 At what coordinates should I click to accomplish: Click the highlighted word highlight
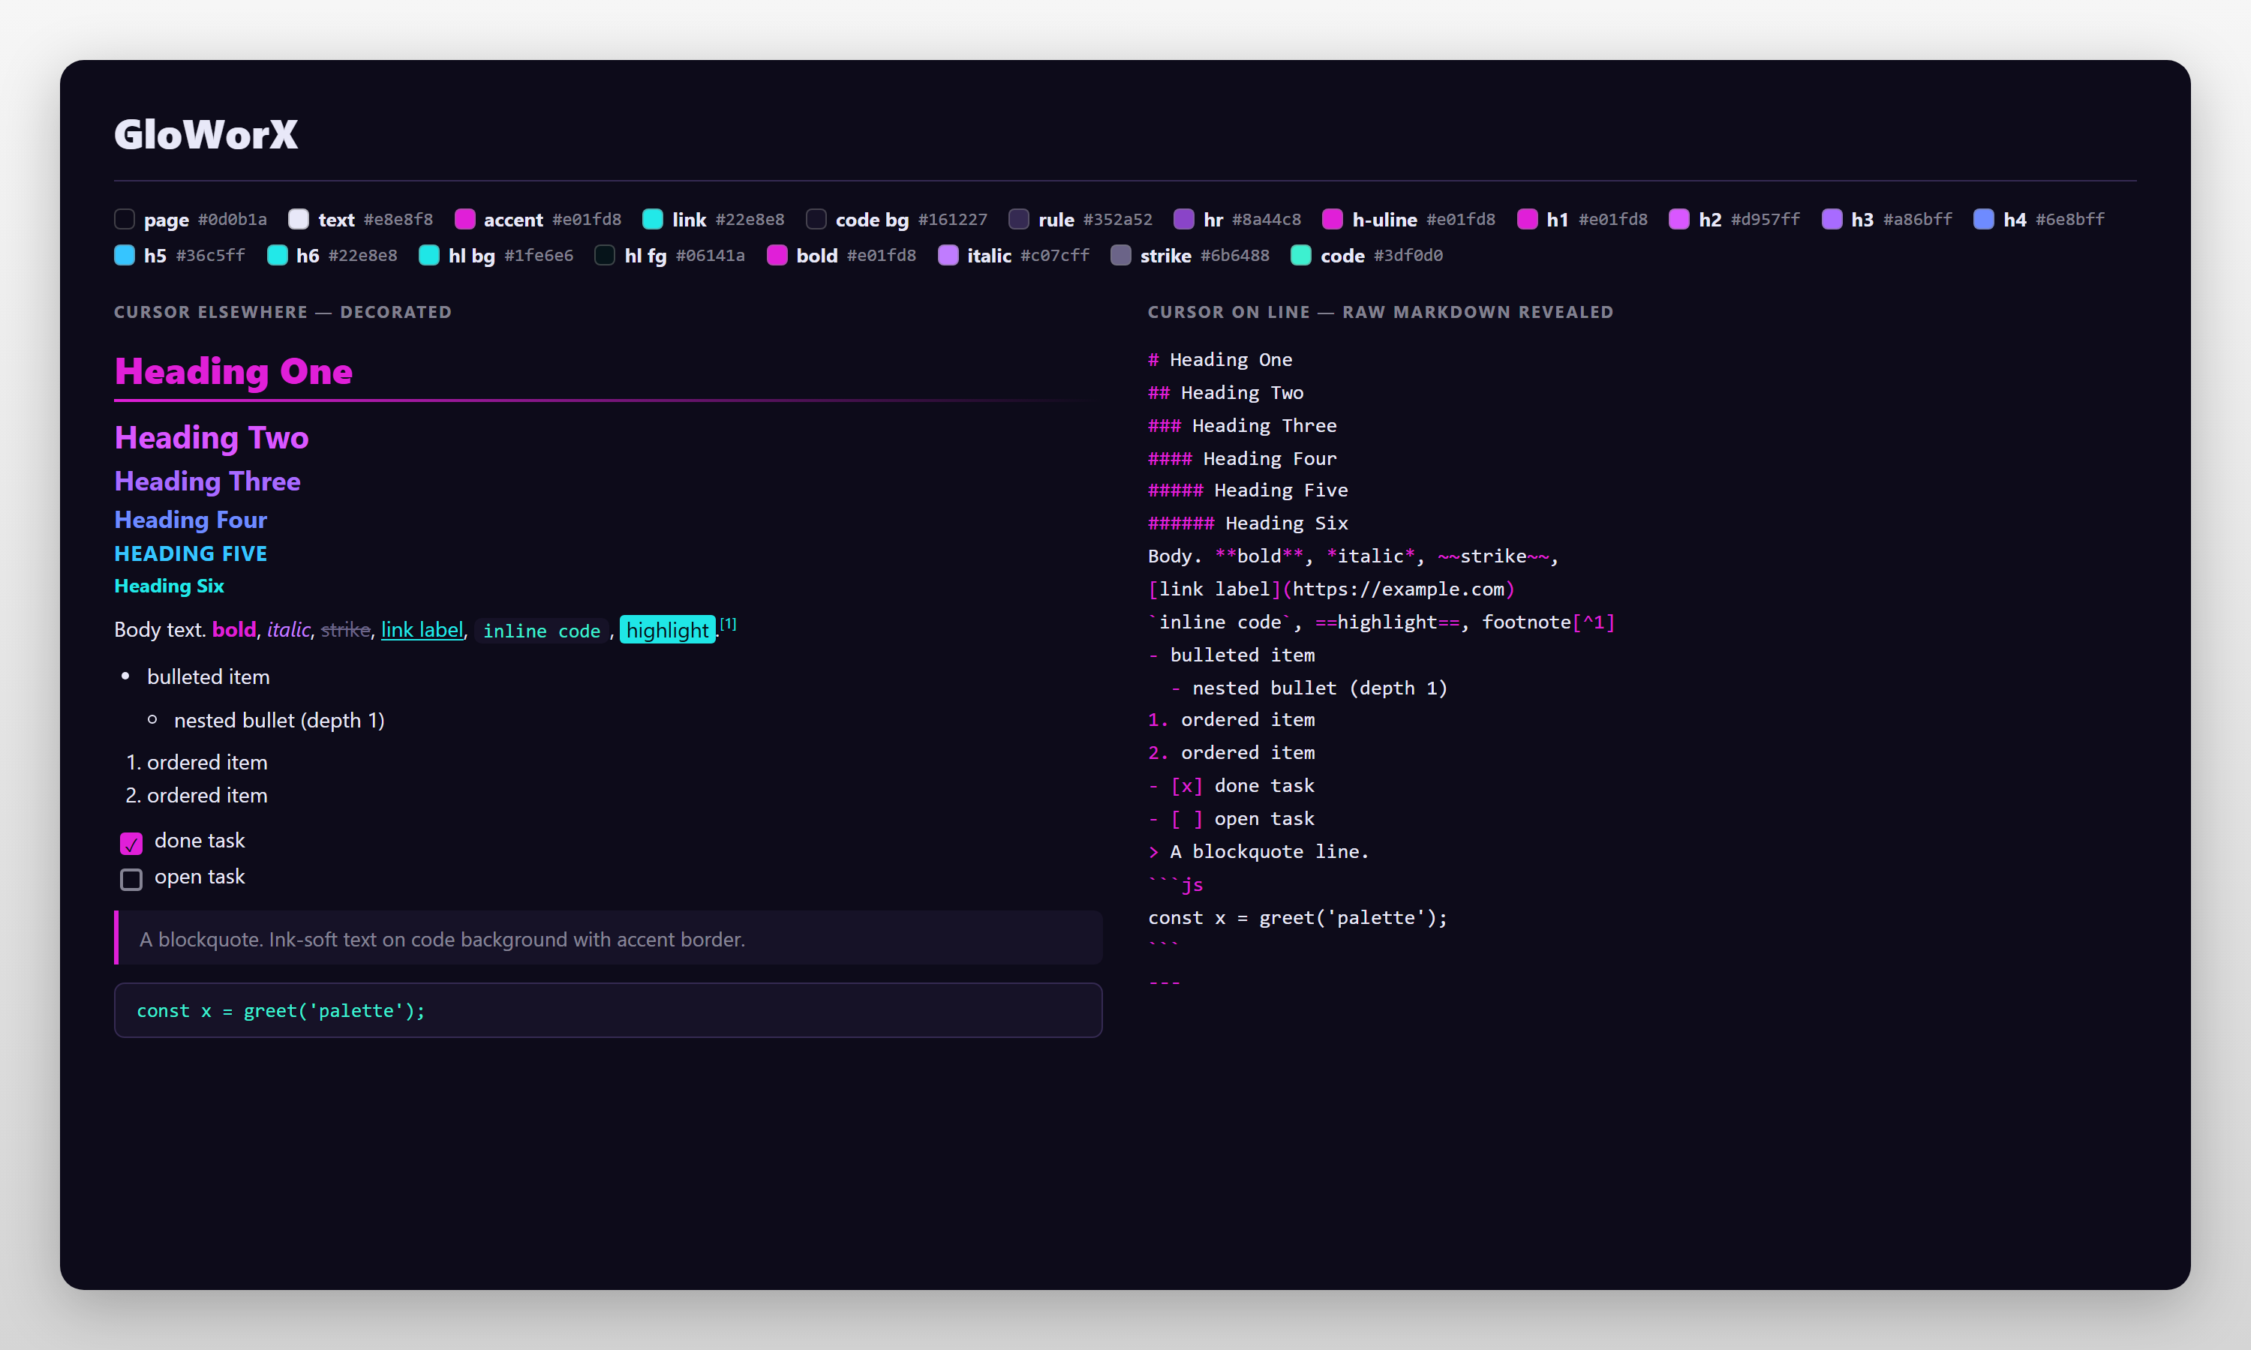point(667,629)
